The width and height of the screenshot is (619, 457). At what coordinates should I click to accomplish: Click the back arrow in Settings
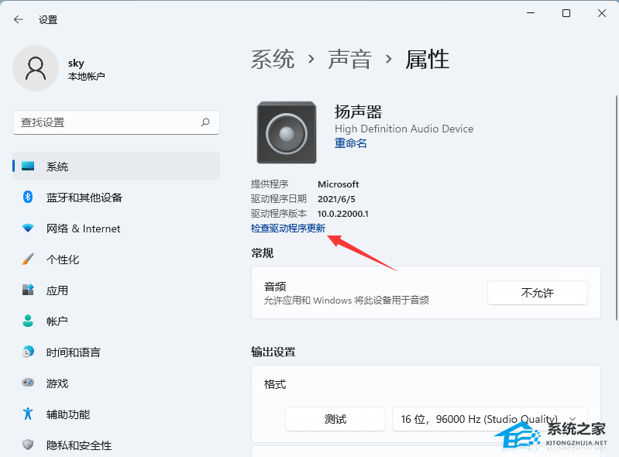coord(19,19)
